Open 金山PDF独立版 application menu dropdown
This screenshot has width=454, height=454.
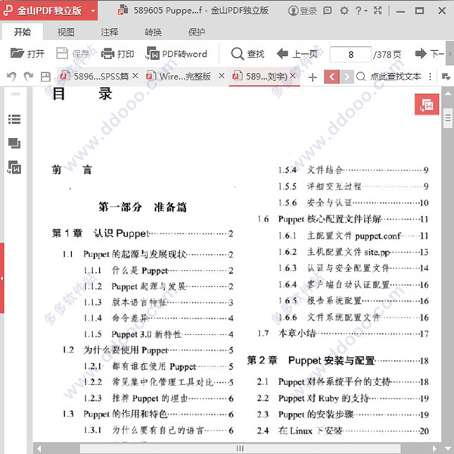[93, 11]
